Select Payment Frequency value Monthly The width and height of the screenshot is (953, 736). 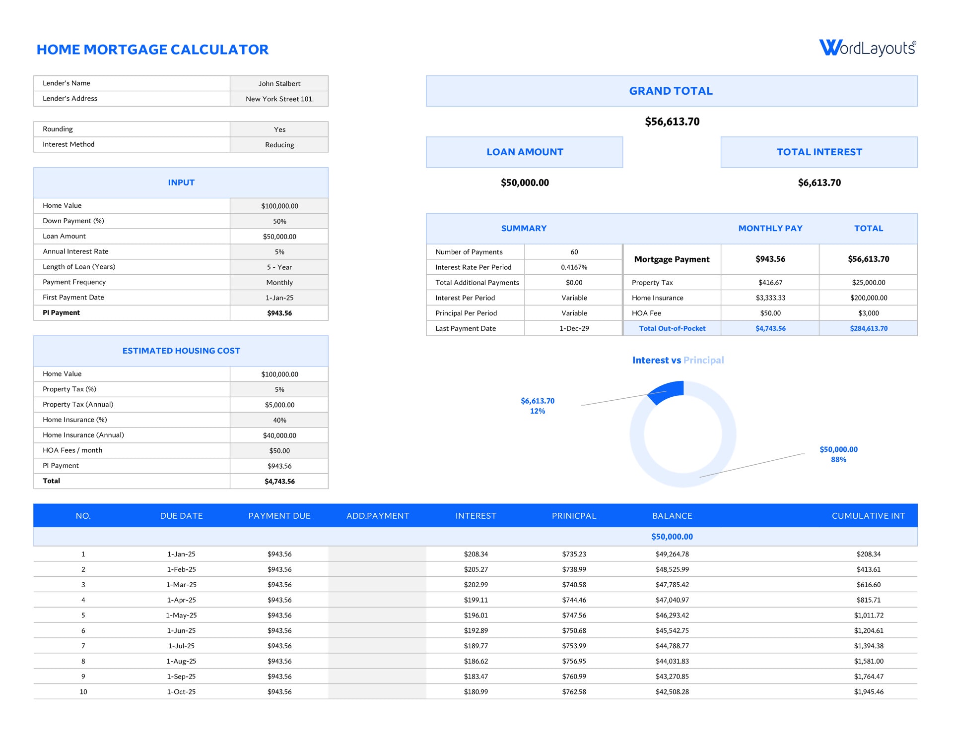click(279, 282)
